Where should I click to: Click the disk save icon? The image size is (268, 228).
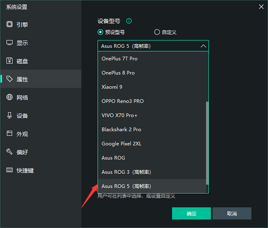[x=10, y=61]
